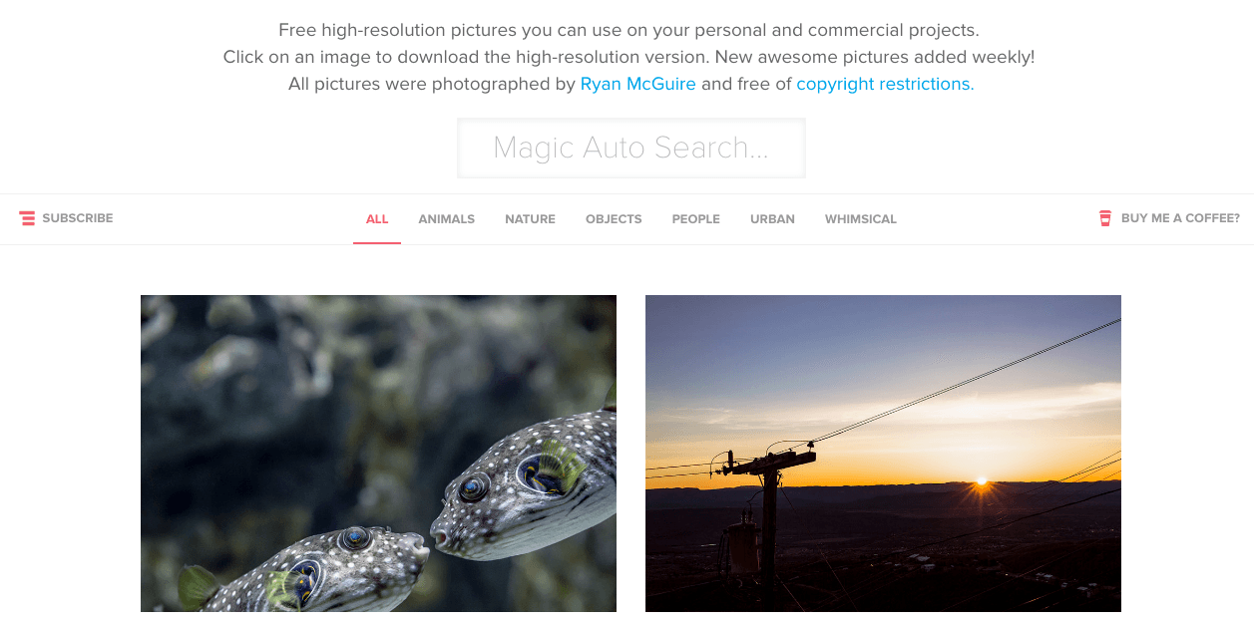Show the OBJECTS category pictures

(x=614, y=219)
